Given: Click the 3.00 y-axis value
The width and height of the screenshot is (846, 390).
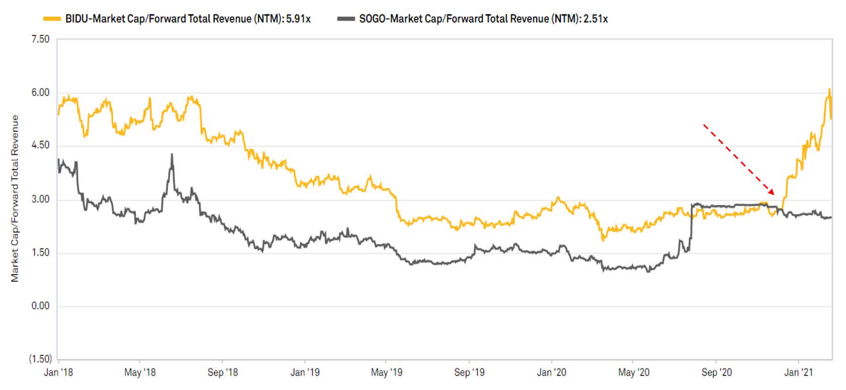Looking at the screenshot, I should [40, 199].
